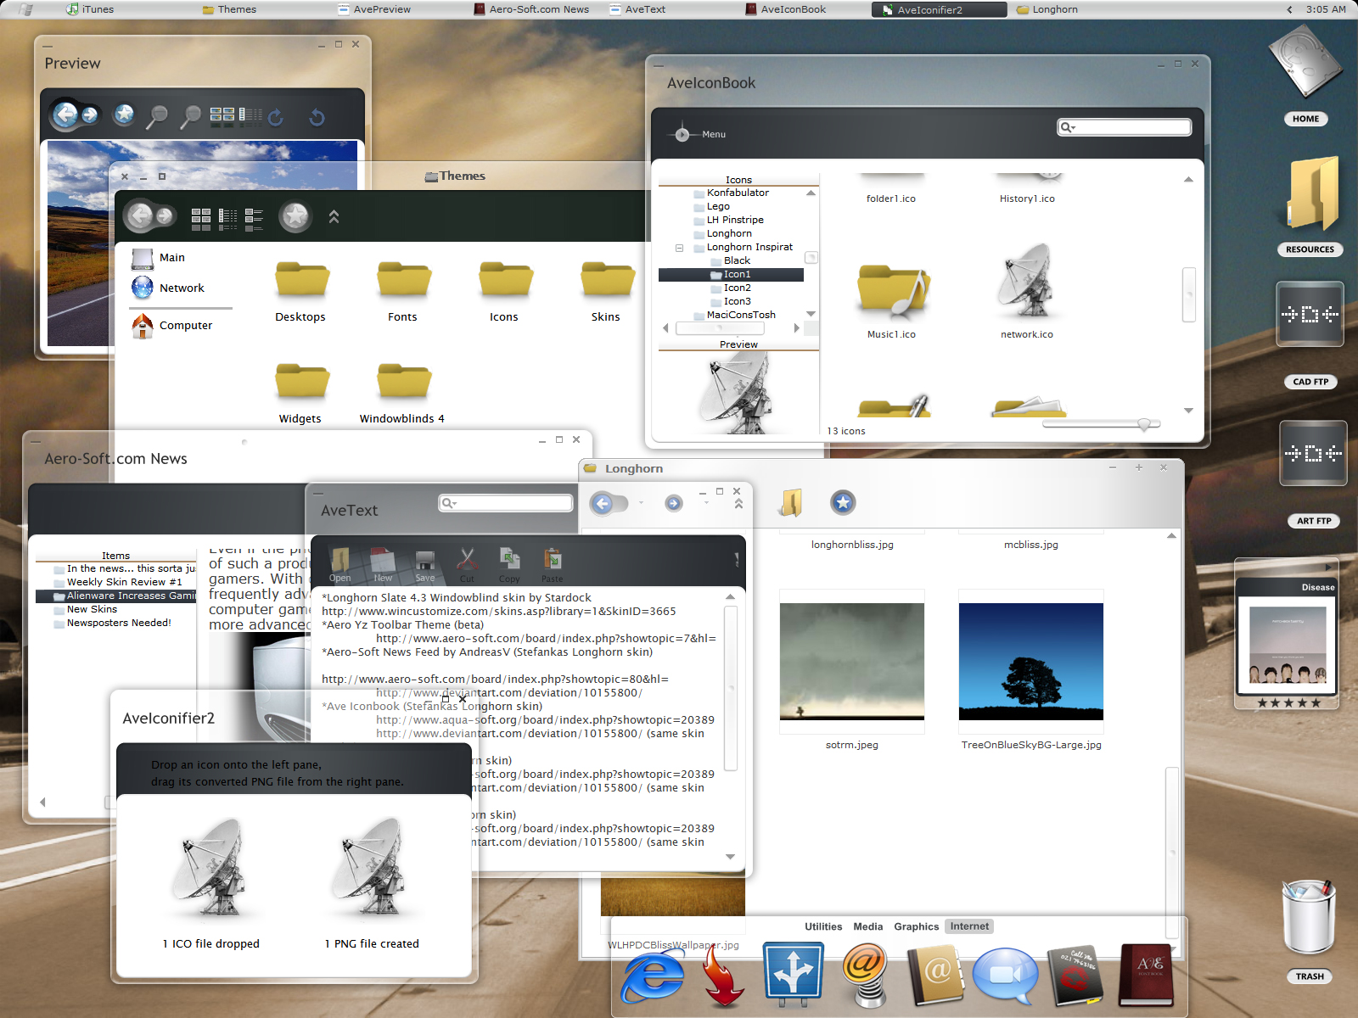The height and width of the screenshot is (1018, 1358).
Task: Select Main in Themes sidebar
Action: (159, 257)
